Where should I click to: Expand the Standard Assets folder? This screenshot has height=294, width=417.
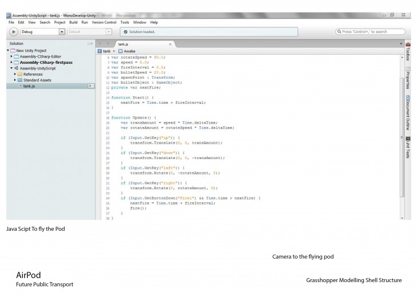(15, 80)
